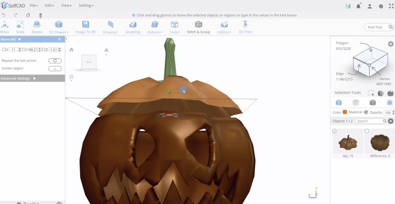Open the Material picker icon

pyautogui.click(x=366, y=112)
